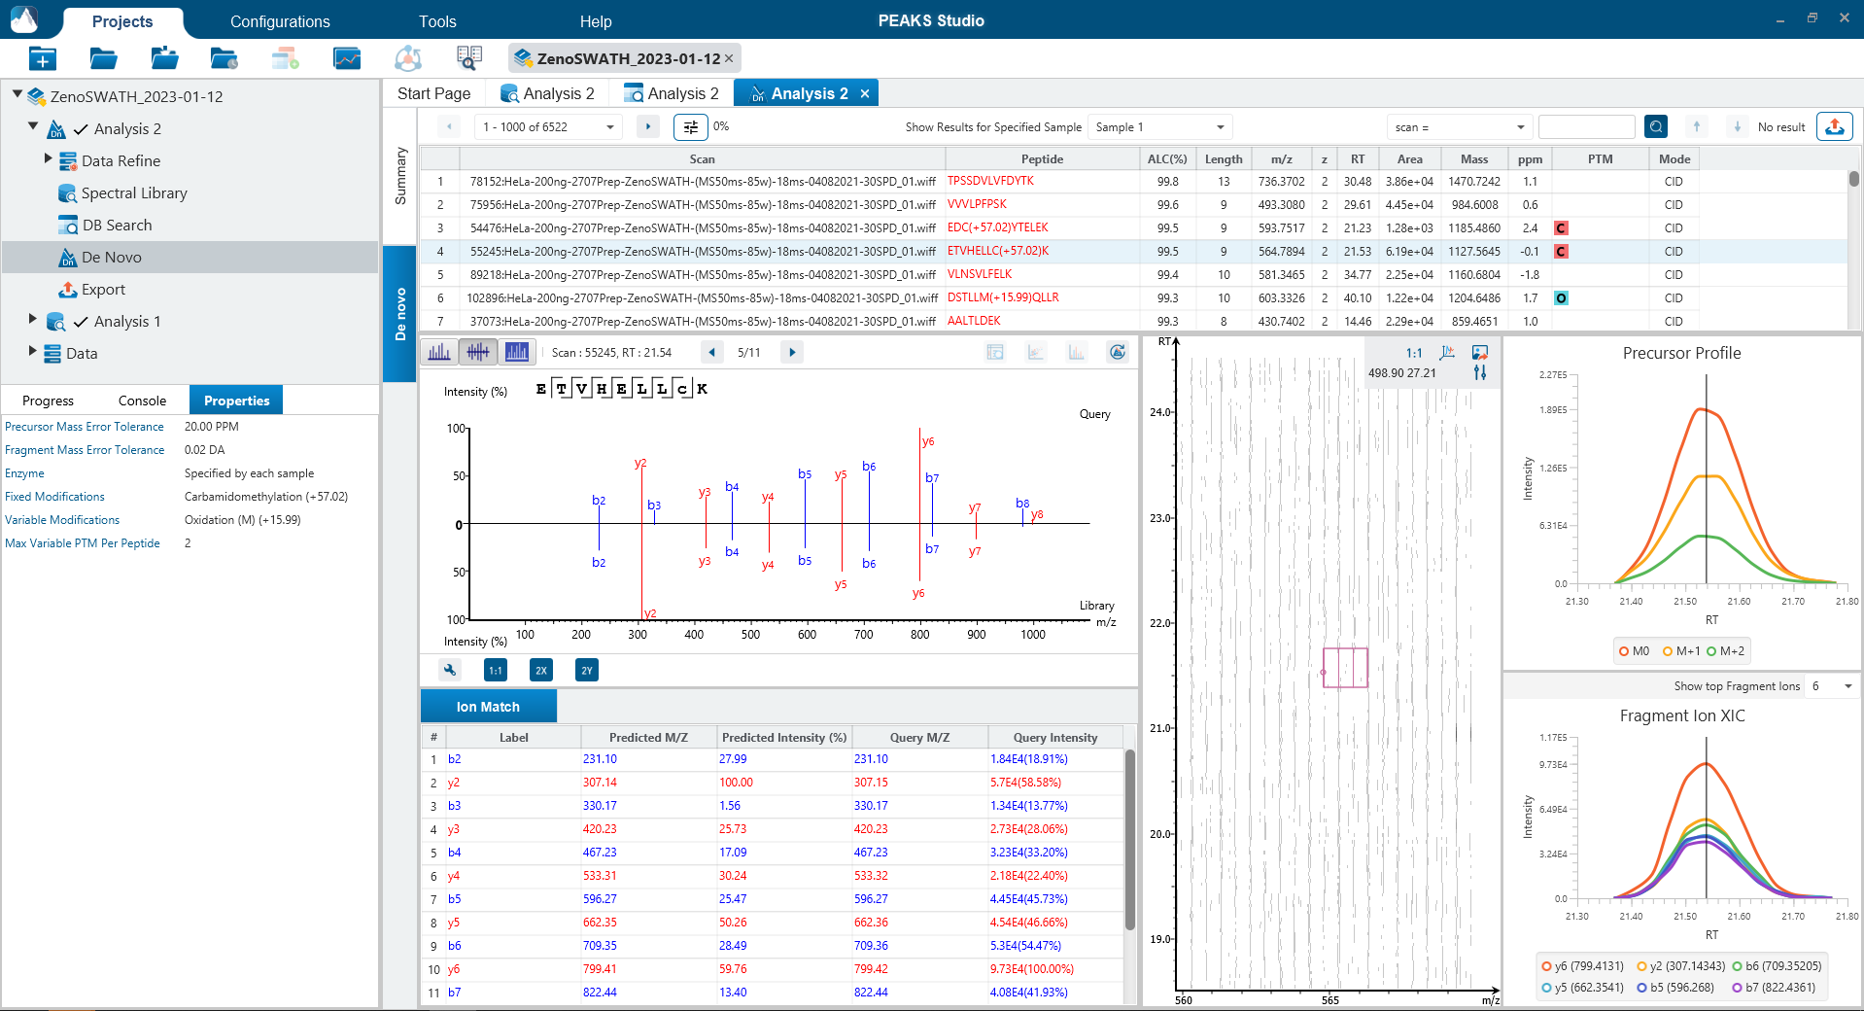Show the next spectrum 5/11
The image size is (1864, 1011).
(792, 352)
